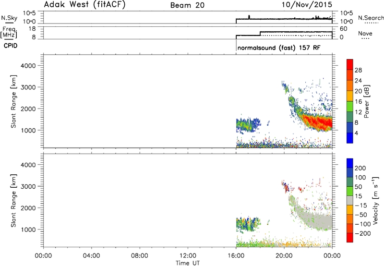The image size is (384, 266).
Task: Click the velocity panel 'Slant Range [km]' label
Action: (13, 200)
